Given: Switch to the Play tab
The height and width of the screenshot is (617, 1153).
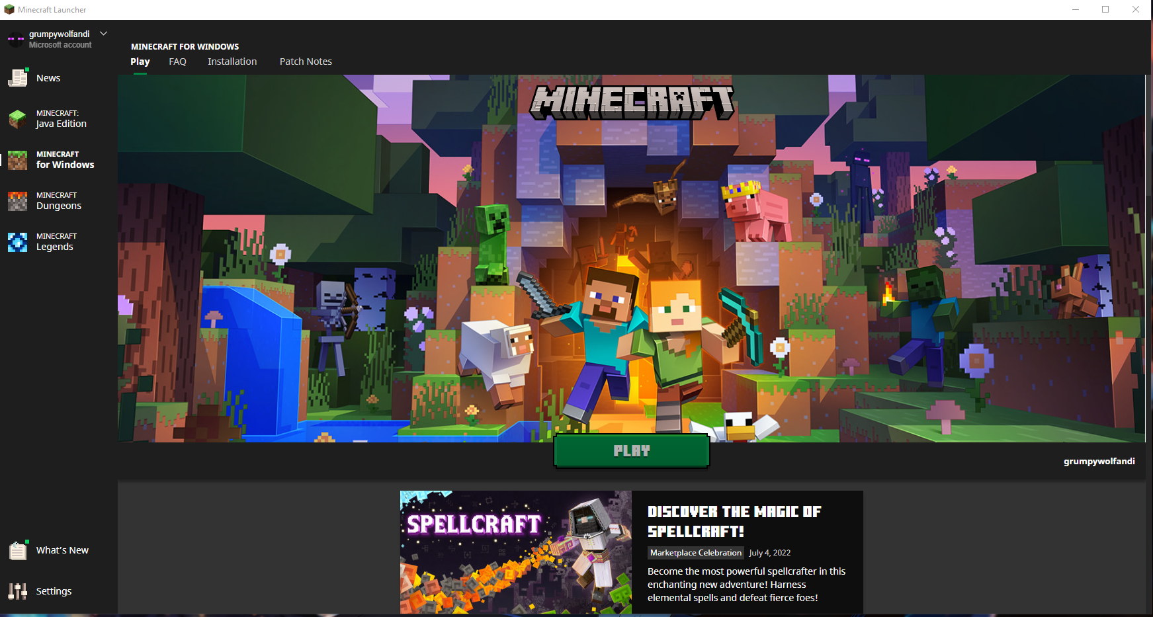Looking at the screenshot, I should pos(140,62).
